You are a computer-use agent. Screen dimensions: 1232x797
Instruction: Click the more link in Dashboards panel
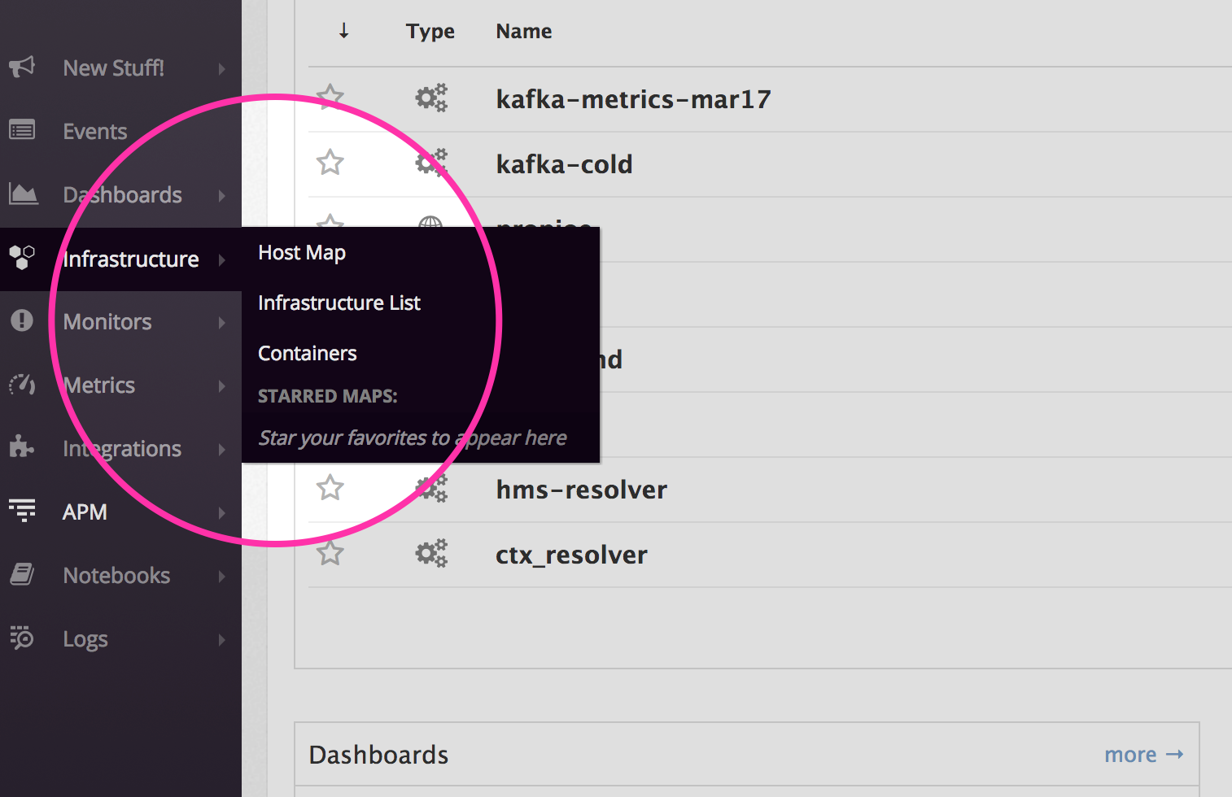click(1143, 754)
